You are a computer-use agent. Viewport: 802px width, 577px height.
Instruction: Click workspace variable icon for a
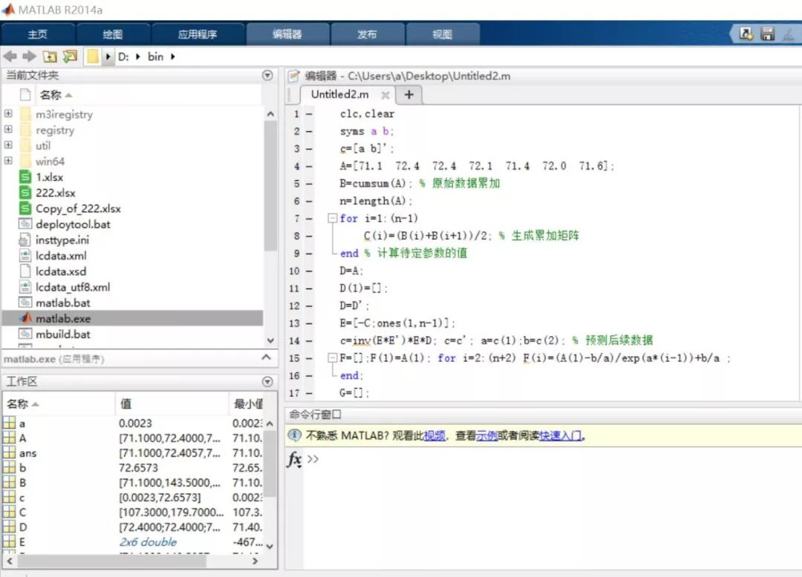[9, 423]
